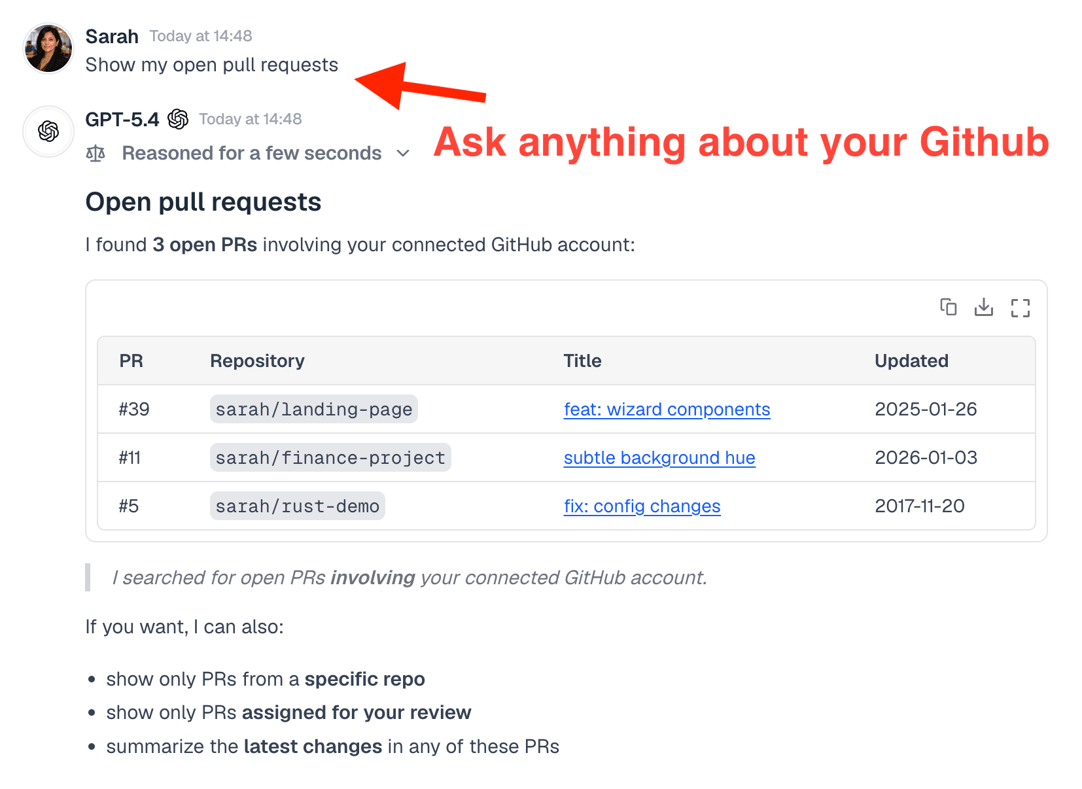Select the reasoning scales icon
Viewport: 1082px width, 789px height.
(96, 152)
